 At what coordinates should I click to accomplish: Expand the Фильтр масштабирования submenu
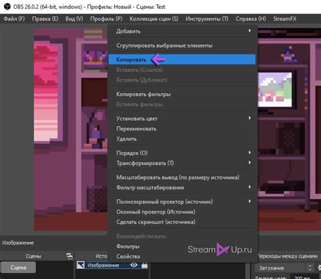click(182, 187)
